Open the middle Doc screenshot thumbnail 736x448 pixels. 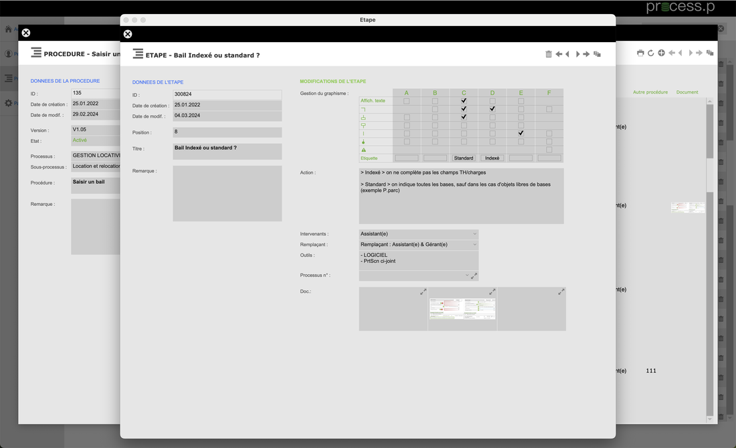point(462,310)
